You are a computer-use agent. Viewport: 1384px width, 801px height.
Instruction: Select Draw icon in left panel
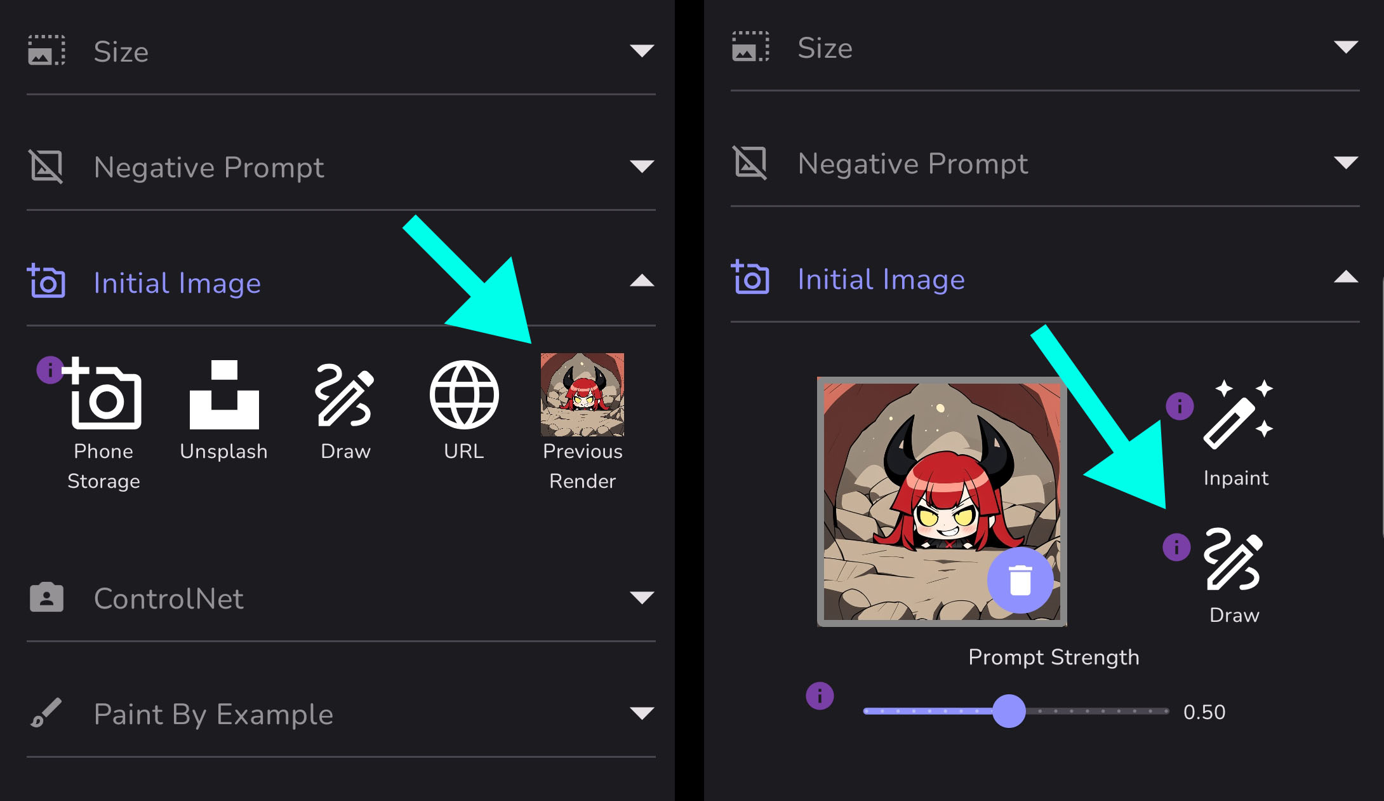(x=345, y=394)
